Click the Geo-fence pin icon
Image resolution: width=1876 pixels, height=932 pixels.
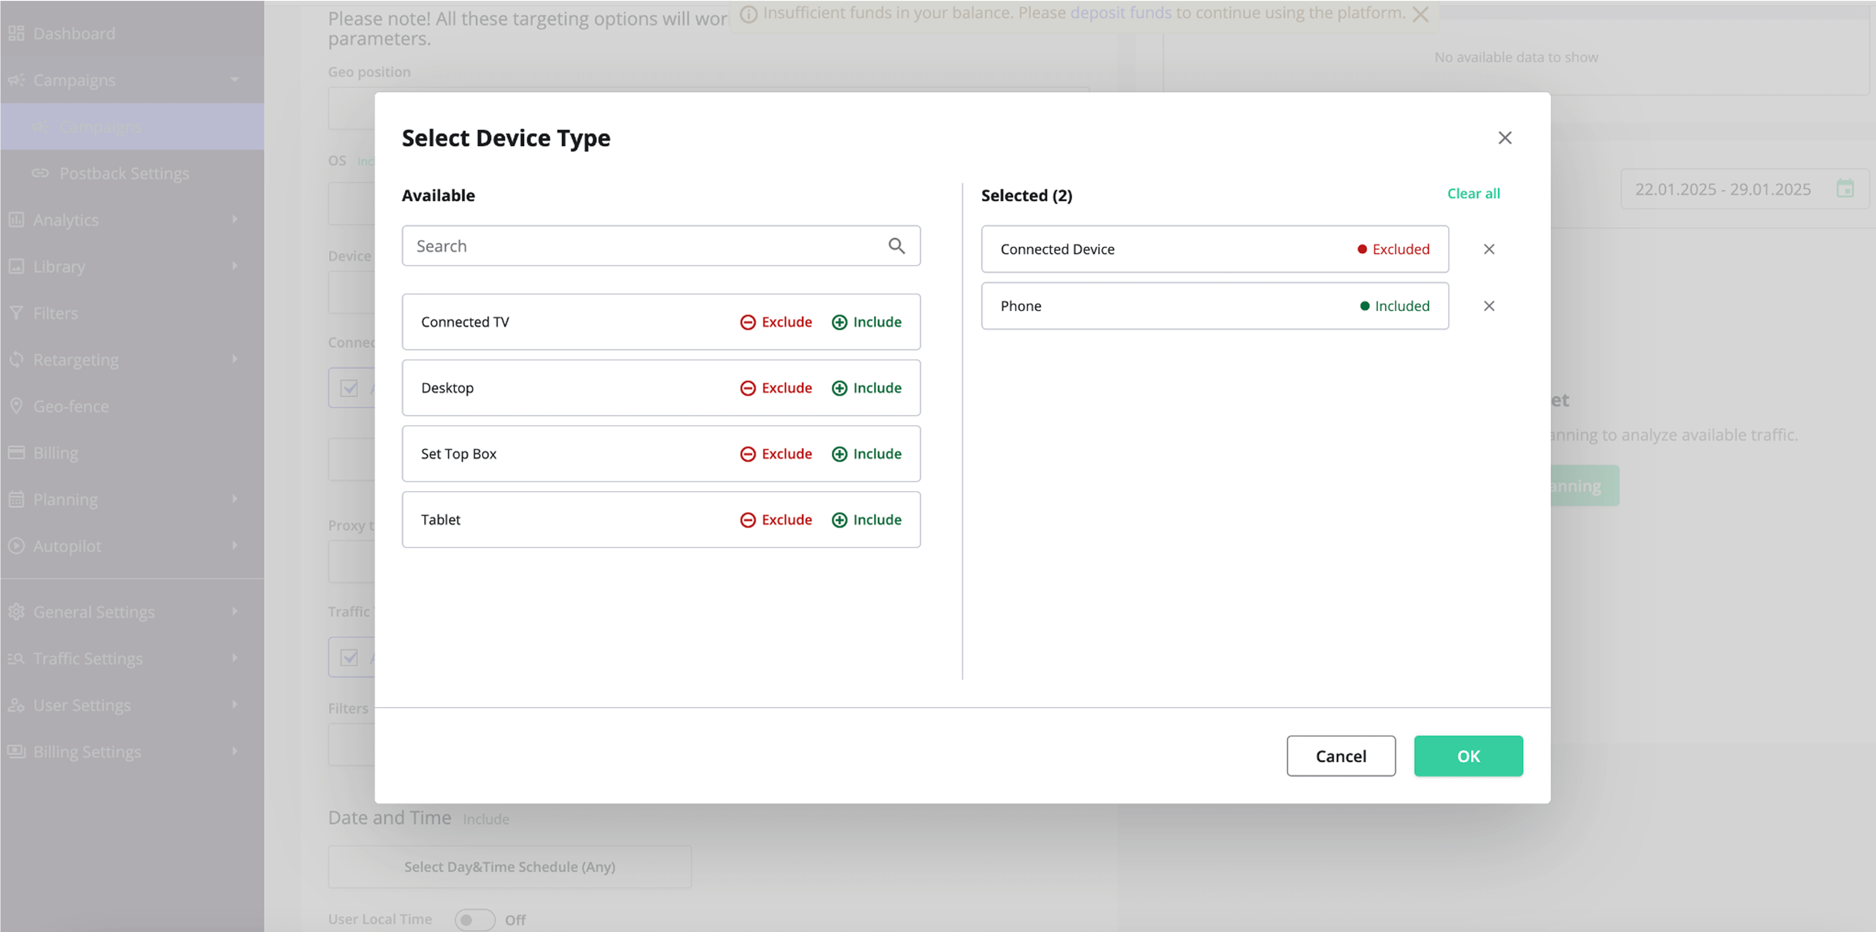point(16,406)
